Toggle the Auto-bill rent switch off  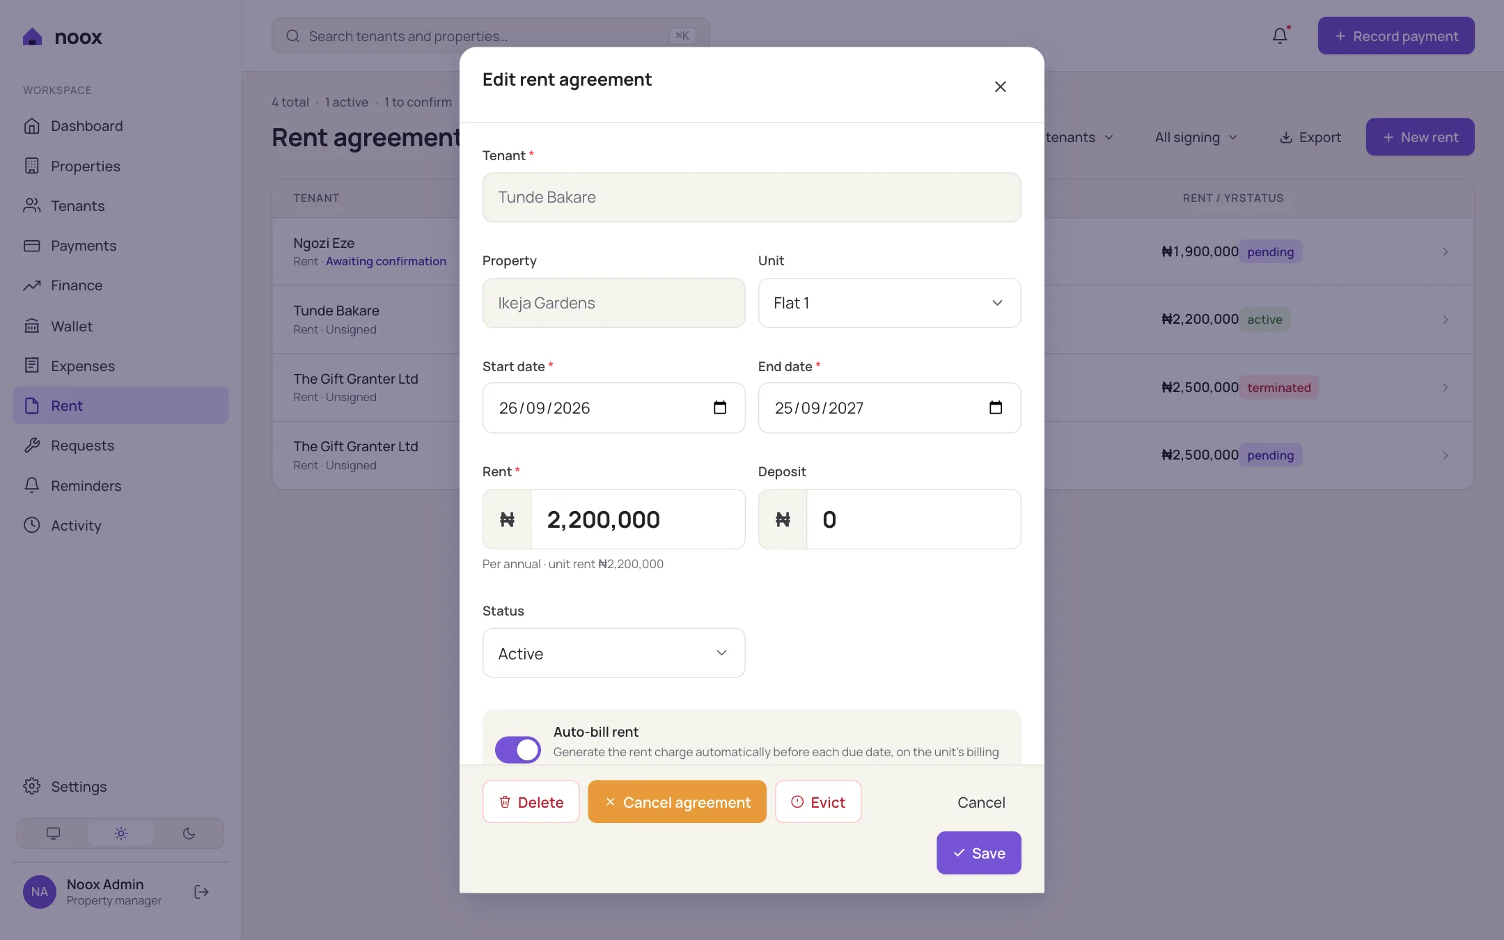point(517,750)
